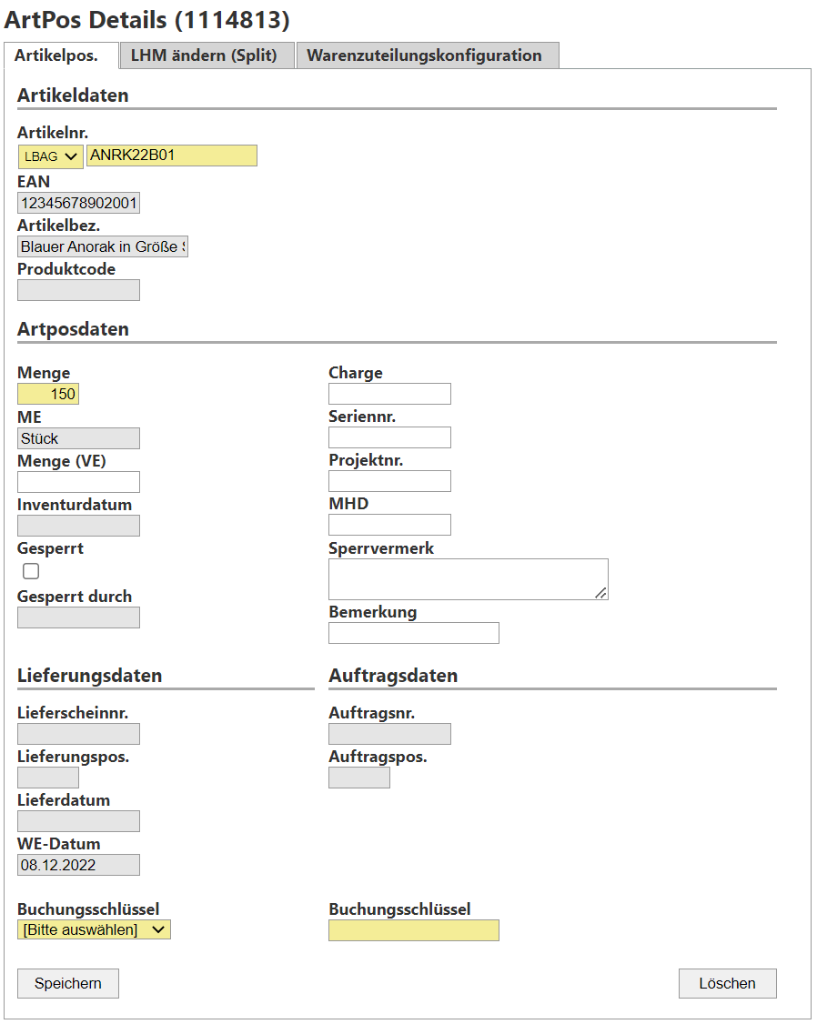The image size is (817, 1024).
Task: Switch to the LHM ändern (Split) tab
Action: click(x=204, y=55)
